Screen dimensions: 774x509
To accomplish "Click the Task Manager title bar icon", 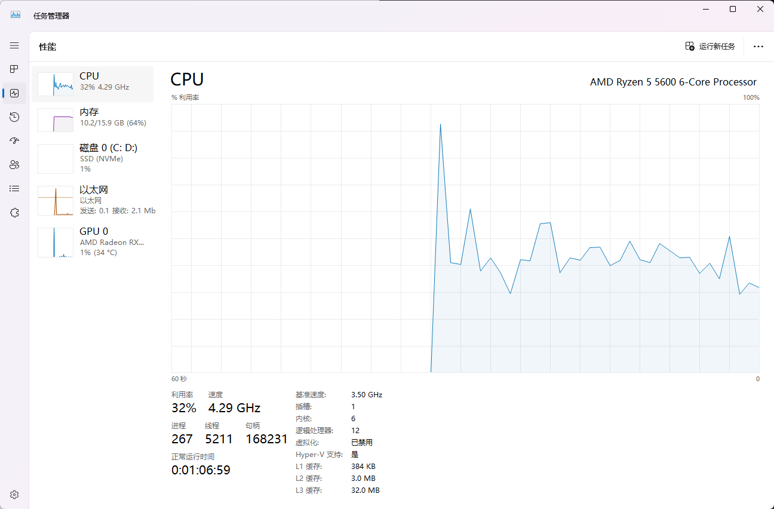I will click(16, 15).
